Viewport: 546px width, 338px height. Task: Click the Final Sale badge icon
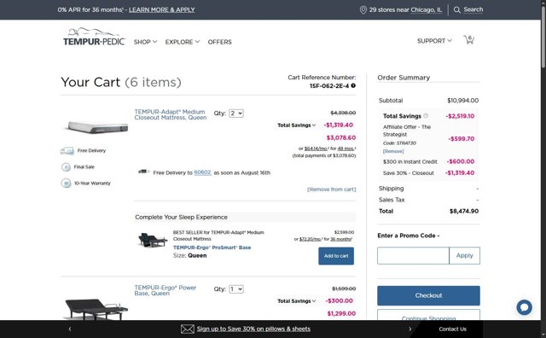point(66,167)
